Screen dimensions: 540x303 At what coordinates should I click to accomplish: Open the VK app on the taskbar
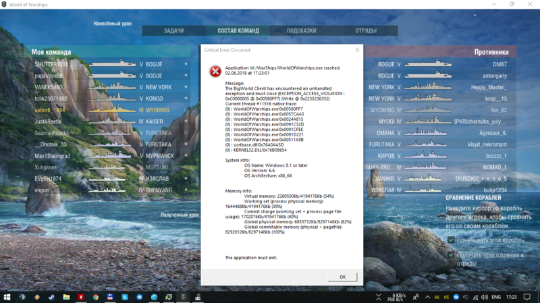click(x=140, y=297)
